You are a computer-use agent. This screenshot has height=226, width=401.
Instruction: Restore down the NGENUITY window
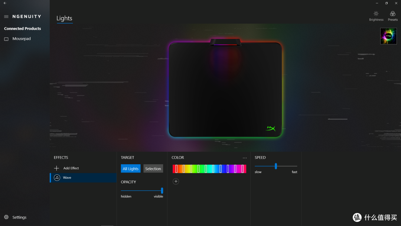(387, 3)
